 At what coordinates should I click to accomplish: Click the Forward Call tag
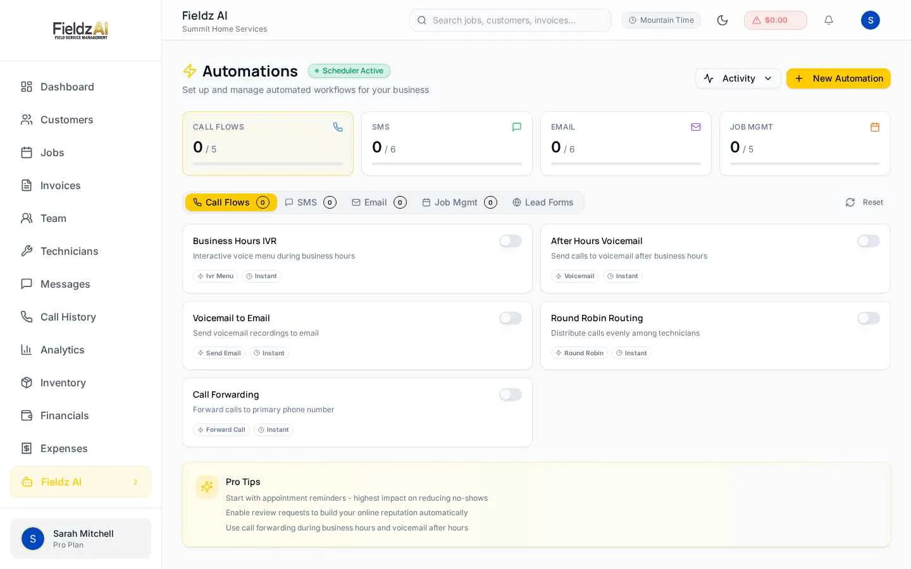coord(221,430)
